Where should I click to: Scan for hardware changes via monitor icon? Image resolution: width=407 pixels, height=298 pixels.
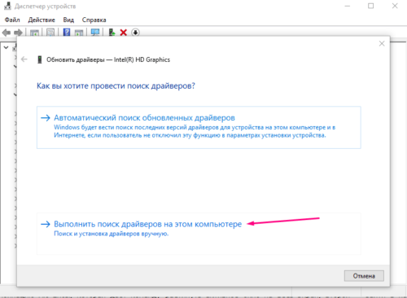[x=95, y=33]
